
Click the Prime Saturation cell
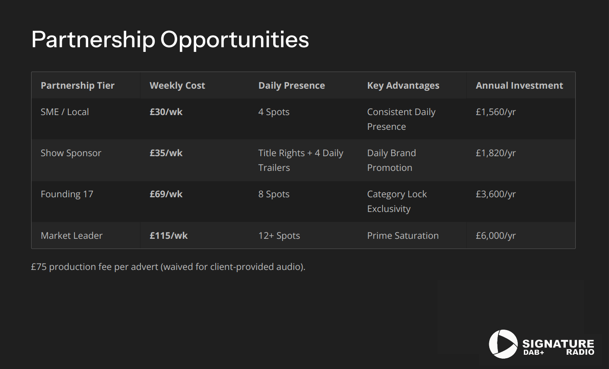(403, 236)
